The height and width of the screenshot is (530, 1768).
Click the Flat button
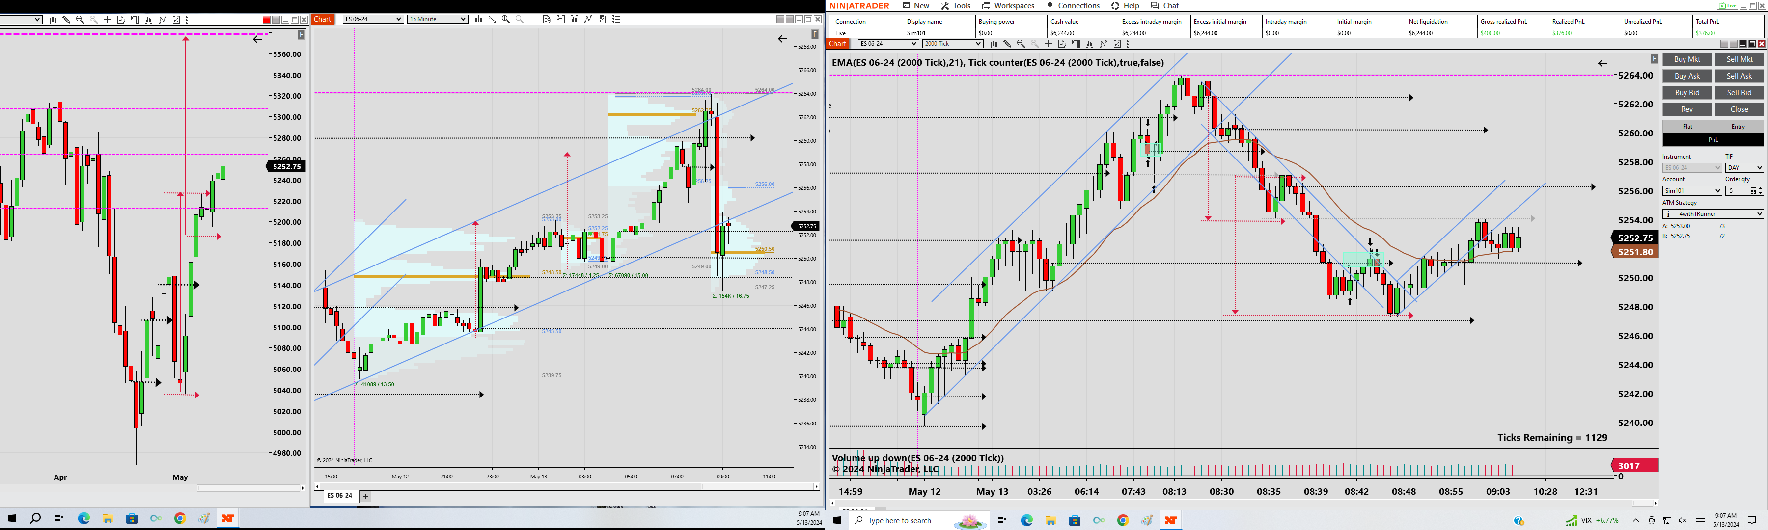(x=1687, y=127)
